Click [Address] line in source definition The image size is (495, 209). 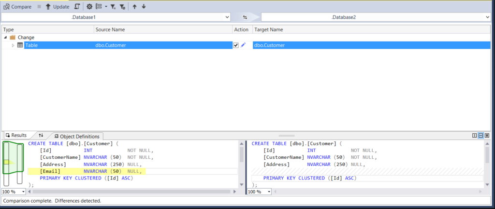click(x=90, y=164)
